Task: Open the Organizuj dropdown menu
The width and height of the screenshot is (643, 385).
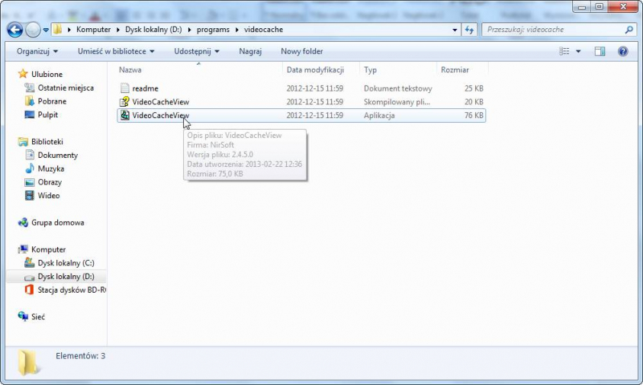Action: 37,51
